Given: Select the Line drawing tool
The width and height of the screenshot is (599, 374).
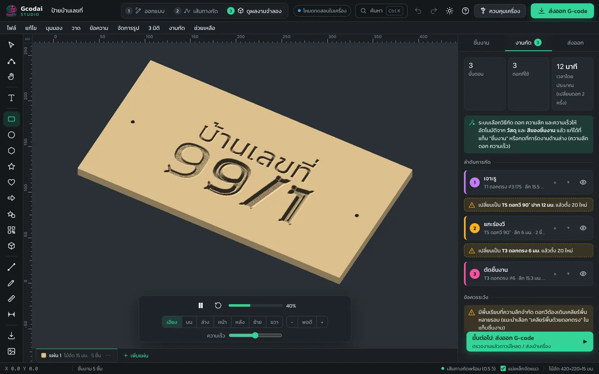Looking at the screenshot, I should (11, 267).
